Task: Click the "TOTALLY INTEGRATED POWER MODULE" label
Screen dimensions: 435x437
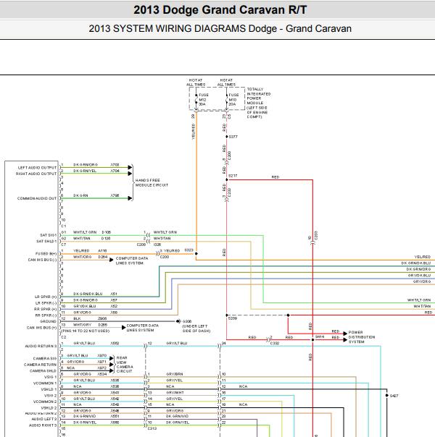Action: (x=259, y=96)
